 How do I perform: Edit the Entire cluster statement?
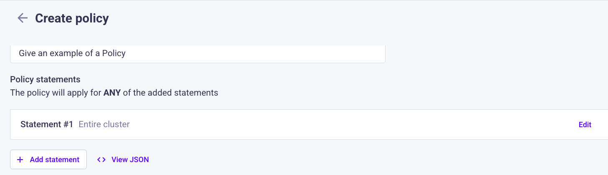(x=585, y=125)
